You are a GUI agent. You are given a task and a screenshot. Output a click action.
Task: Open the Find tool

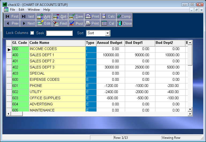[60, 24]
